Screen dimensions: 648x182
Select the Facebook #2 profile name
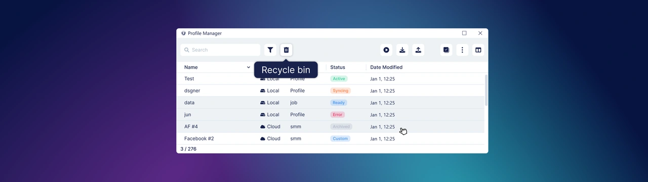pyautogui.click(x=199, y=139)
